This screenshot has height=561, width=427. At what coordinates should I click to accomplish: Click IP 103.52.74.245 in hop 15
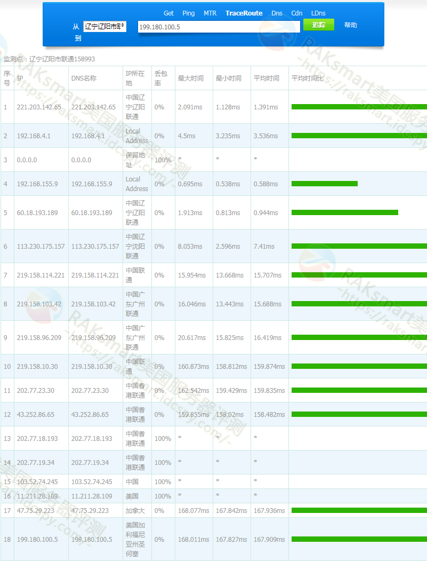click(37, 482)
